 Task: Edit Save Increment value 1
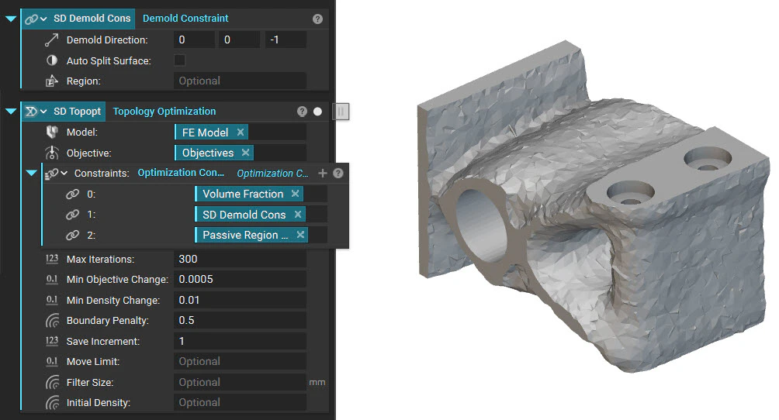[240, 341]
